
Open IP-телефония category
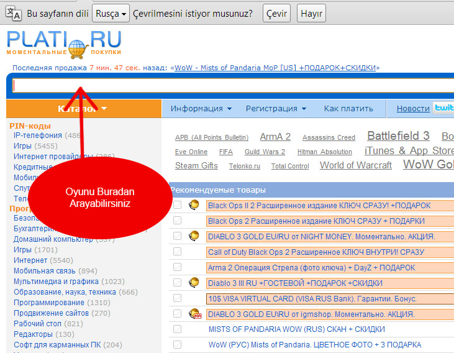point(38,135)
